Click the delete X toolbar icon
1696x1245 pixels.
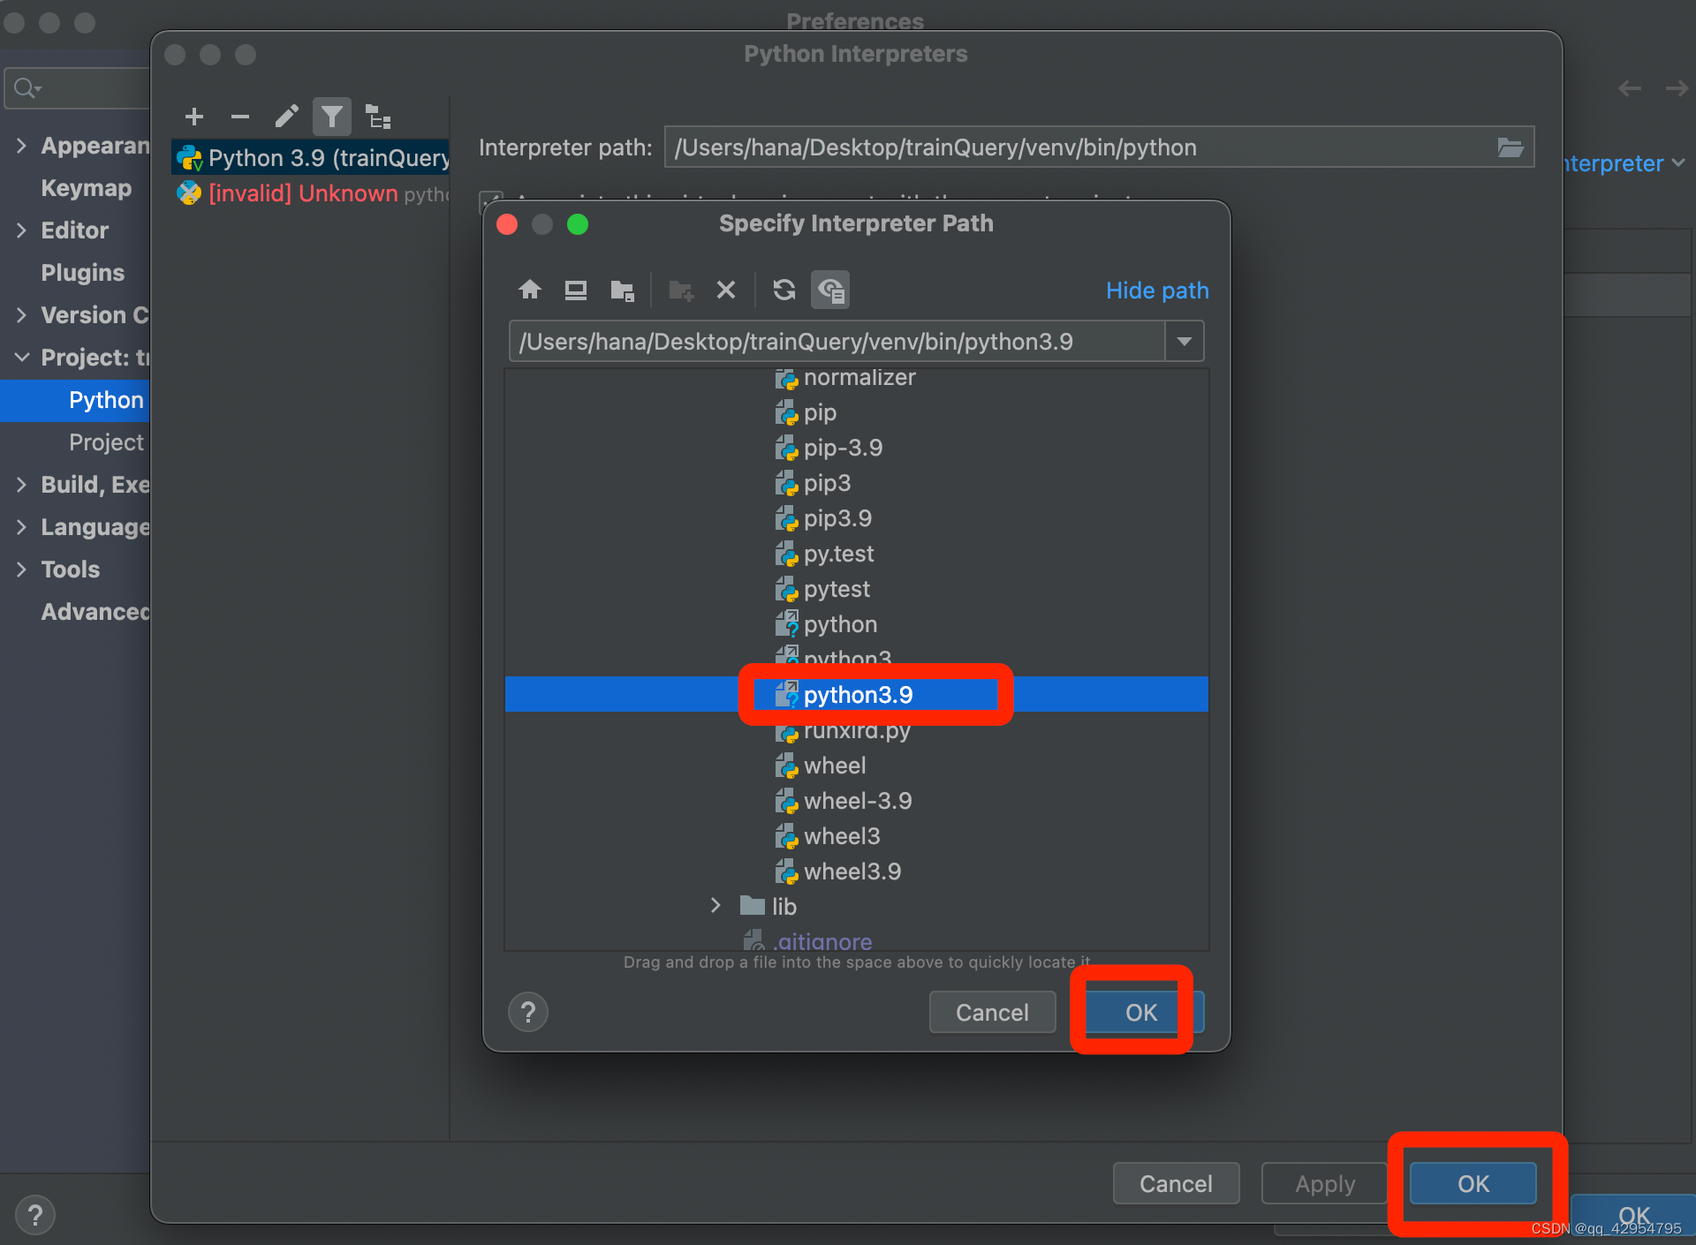pos(726,290)
